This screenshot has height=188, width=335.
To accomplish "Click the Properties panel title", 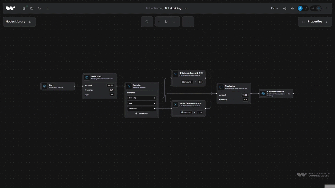I will [315, 22].
